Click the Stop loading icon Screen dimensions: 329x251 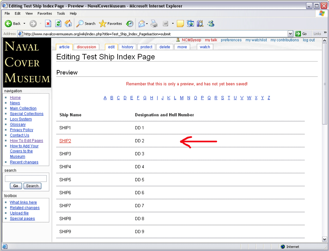pos(48,24)
